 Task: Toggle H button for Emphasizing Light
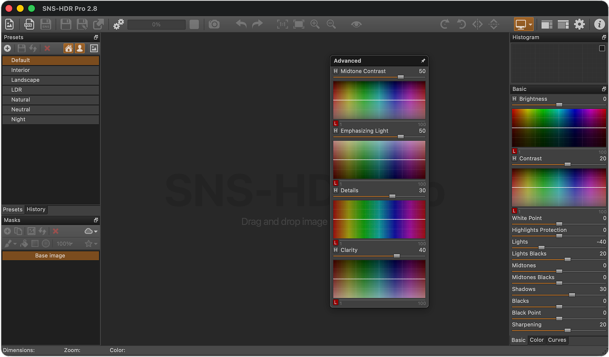click(336, 131)
